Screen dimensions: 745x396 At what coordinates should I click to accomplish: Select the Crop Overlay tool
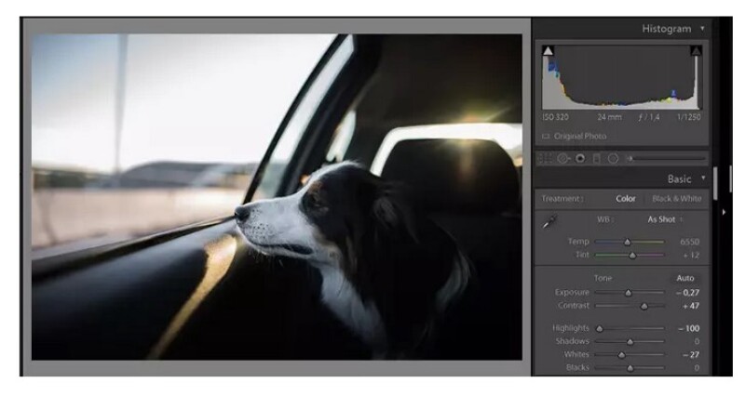click(x=544, y=158)
